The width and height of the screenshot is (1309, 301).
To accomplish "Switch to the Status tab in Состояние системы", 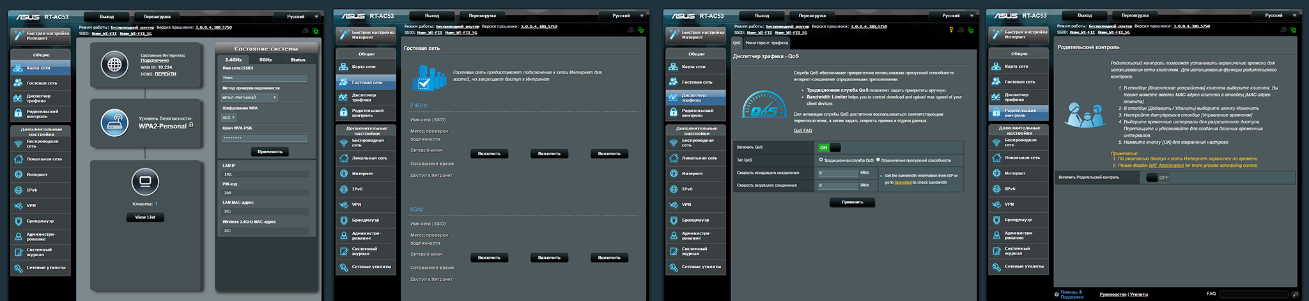I will (x=298, y=59).
